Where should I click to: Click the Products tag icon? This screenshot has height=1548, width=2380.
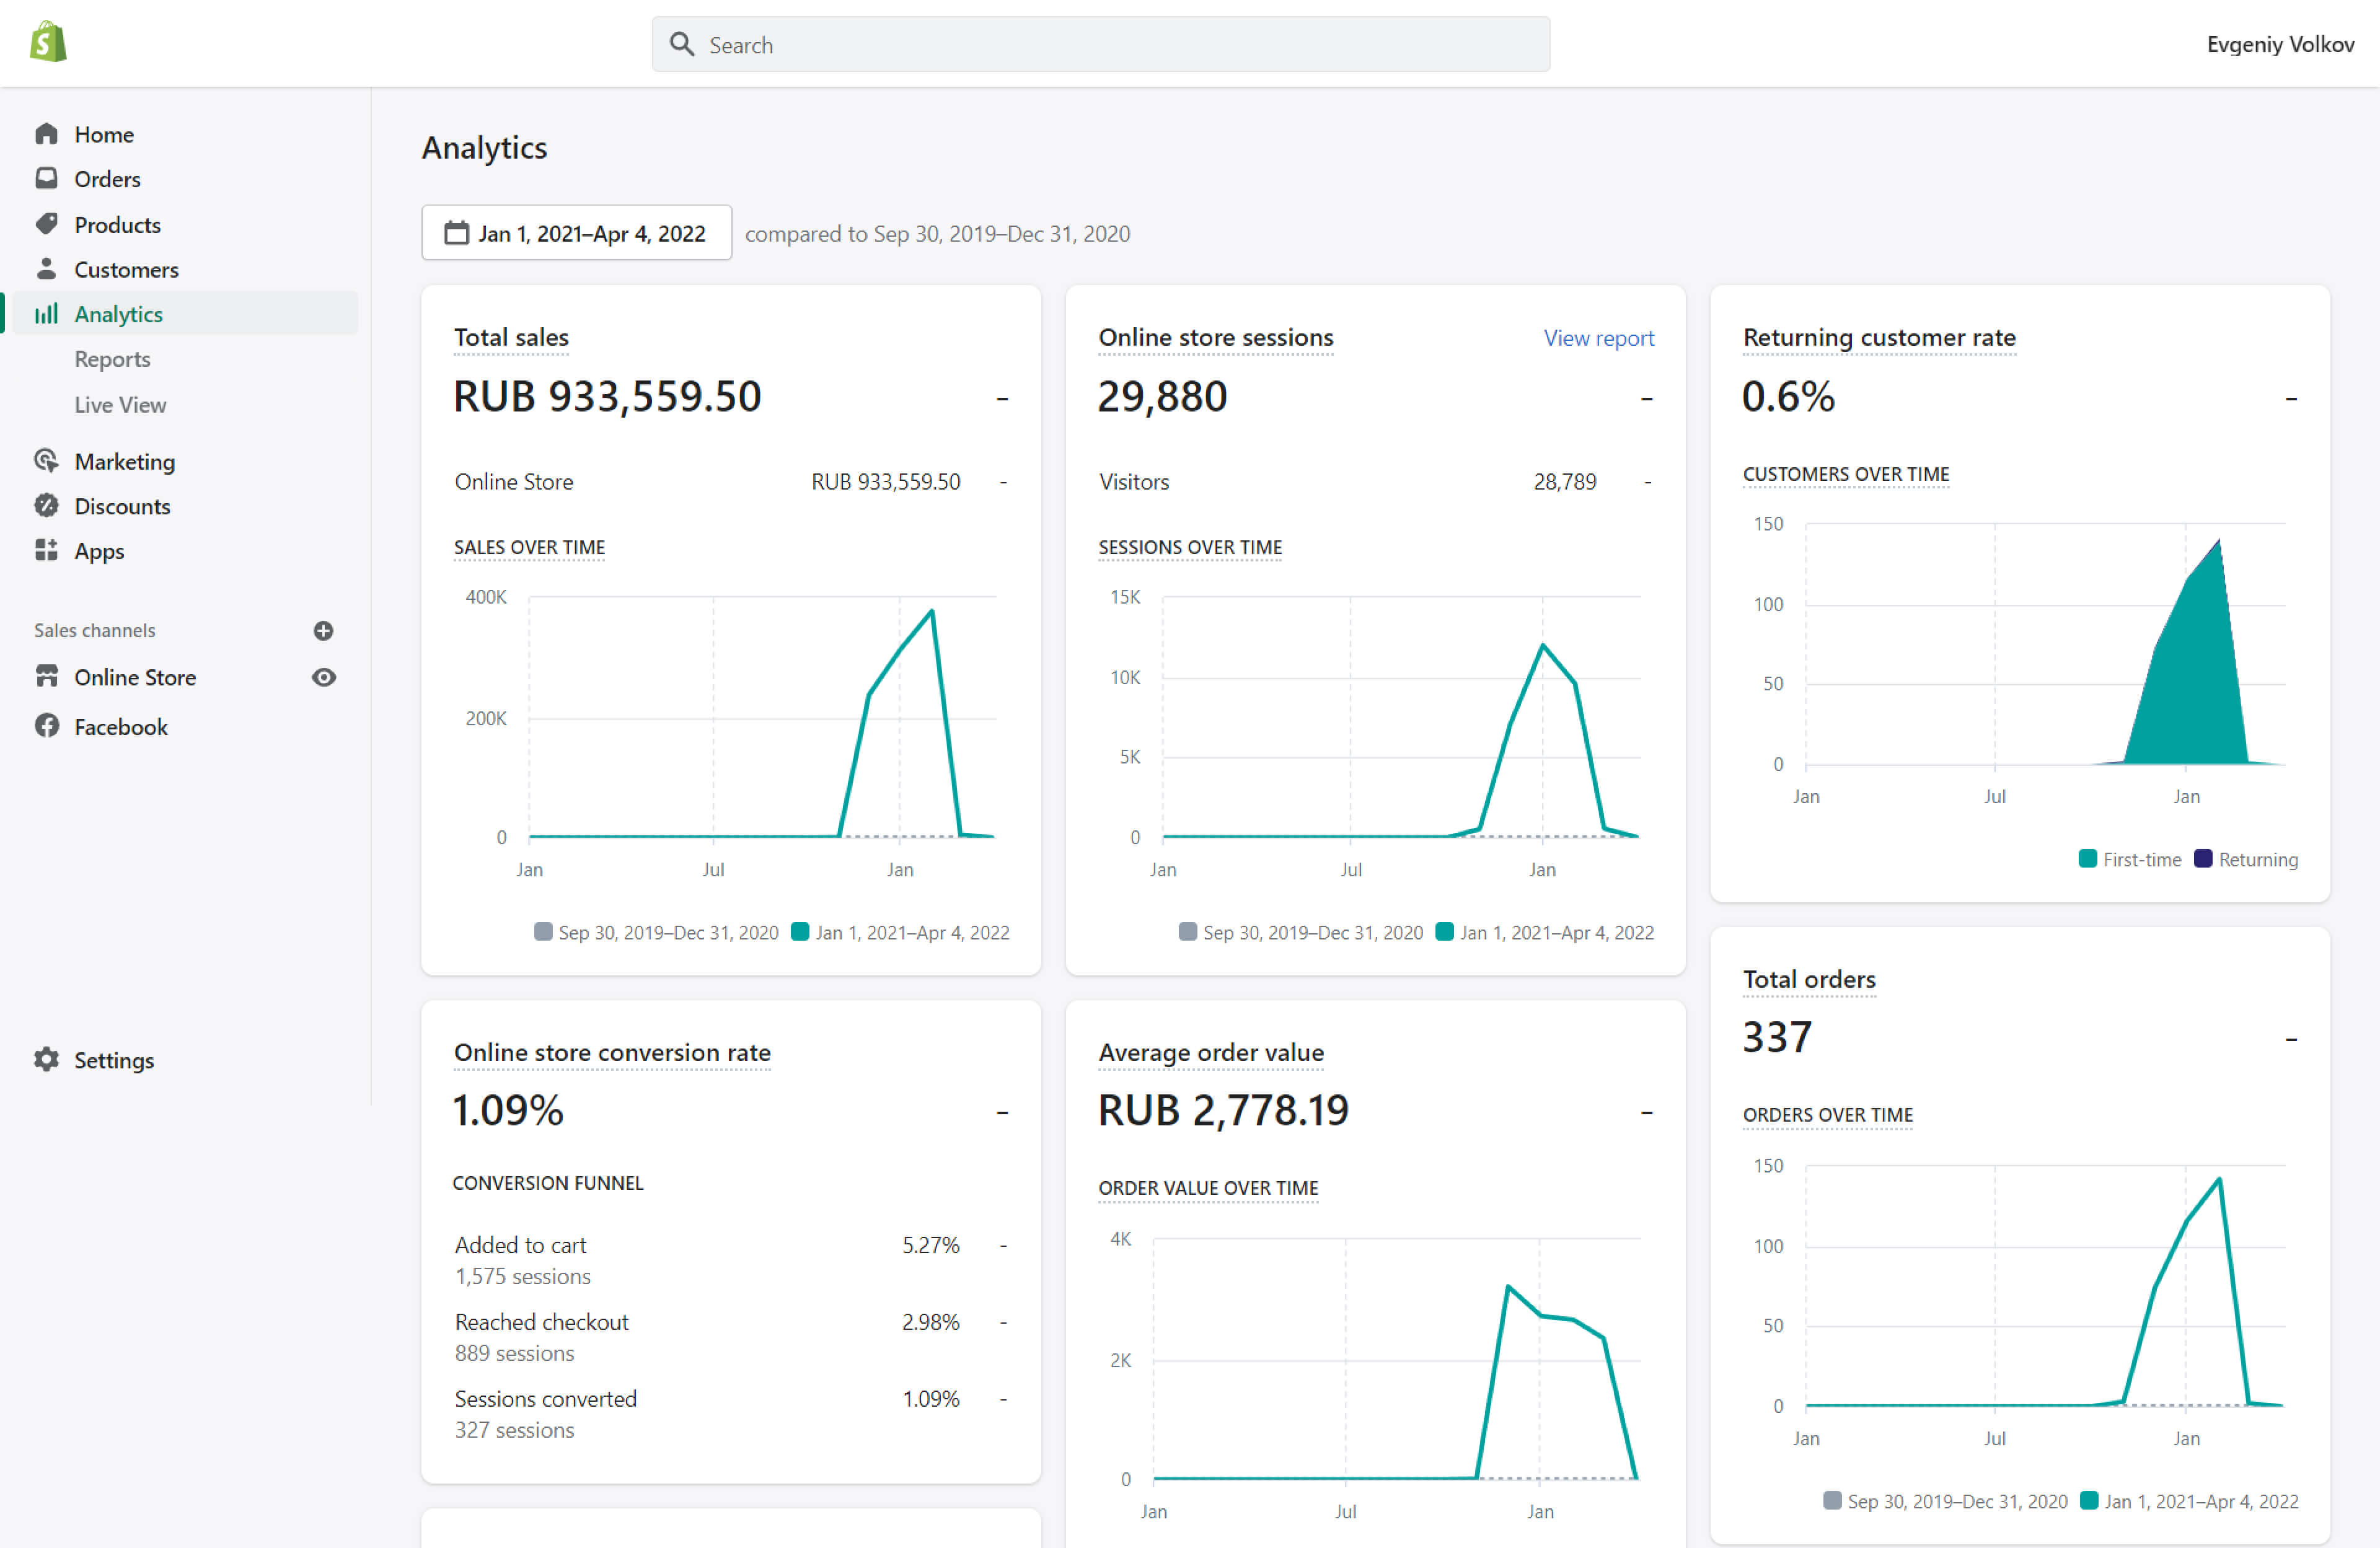coord(46,224)
